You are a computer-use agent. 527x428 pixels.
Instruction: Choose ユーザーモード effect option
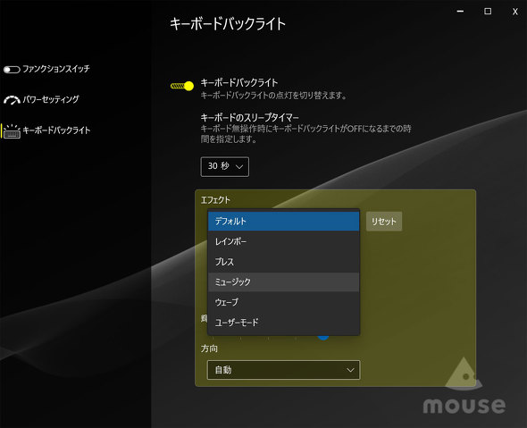pos(284,322)
